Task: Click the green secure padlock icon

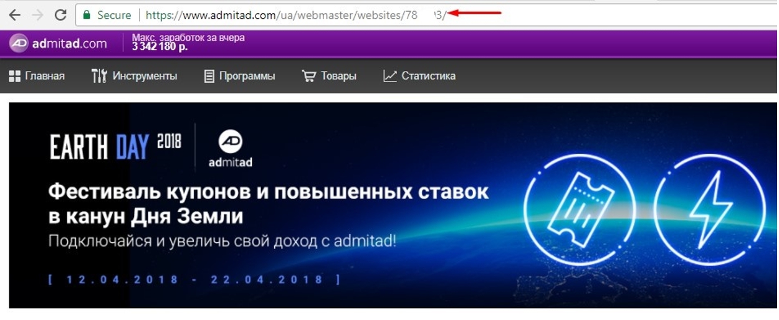Action: click(x=87, y=15)
